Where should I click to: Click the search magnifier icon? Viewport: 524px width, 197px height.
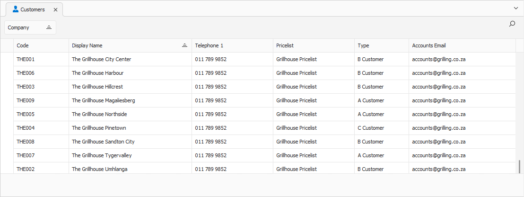tap(512, 24)
